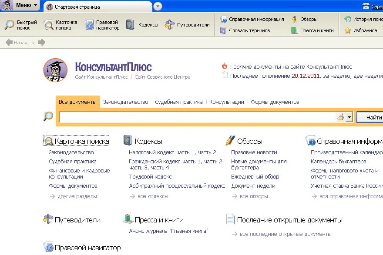Open Ежедневный обзор link
This screenshot has width=383, height=255.
(x=255, y=176)
